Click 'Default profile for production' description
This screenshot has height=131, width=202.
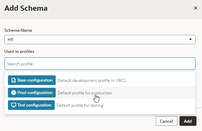85,93
